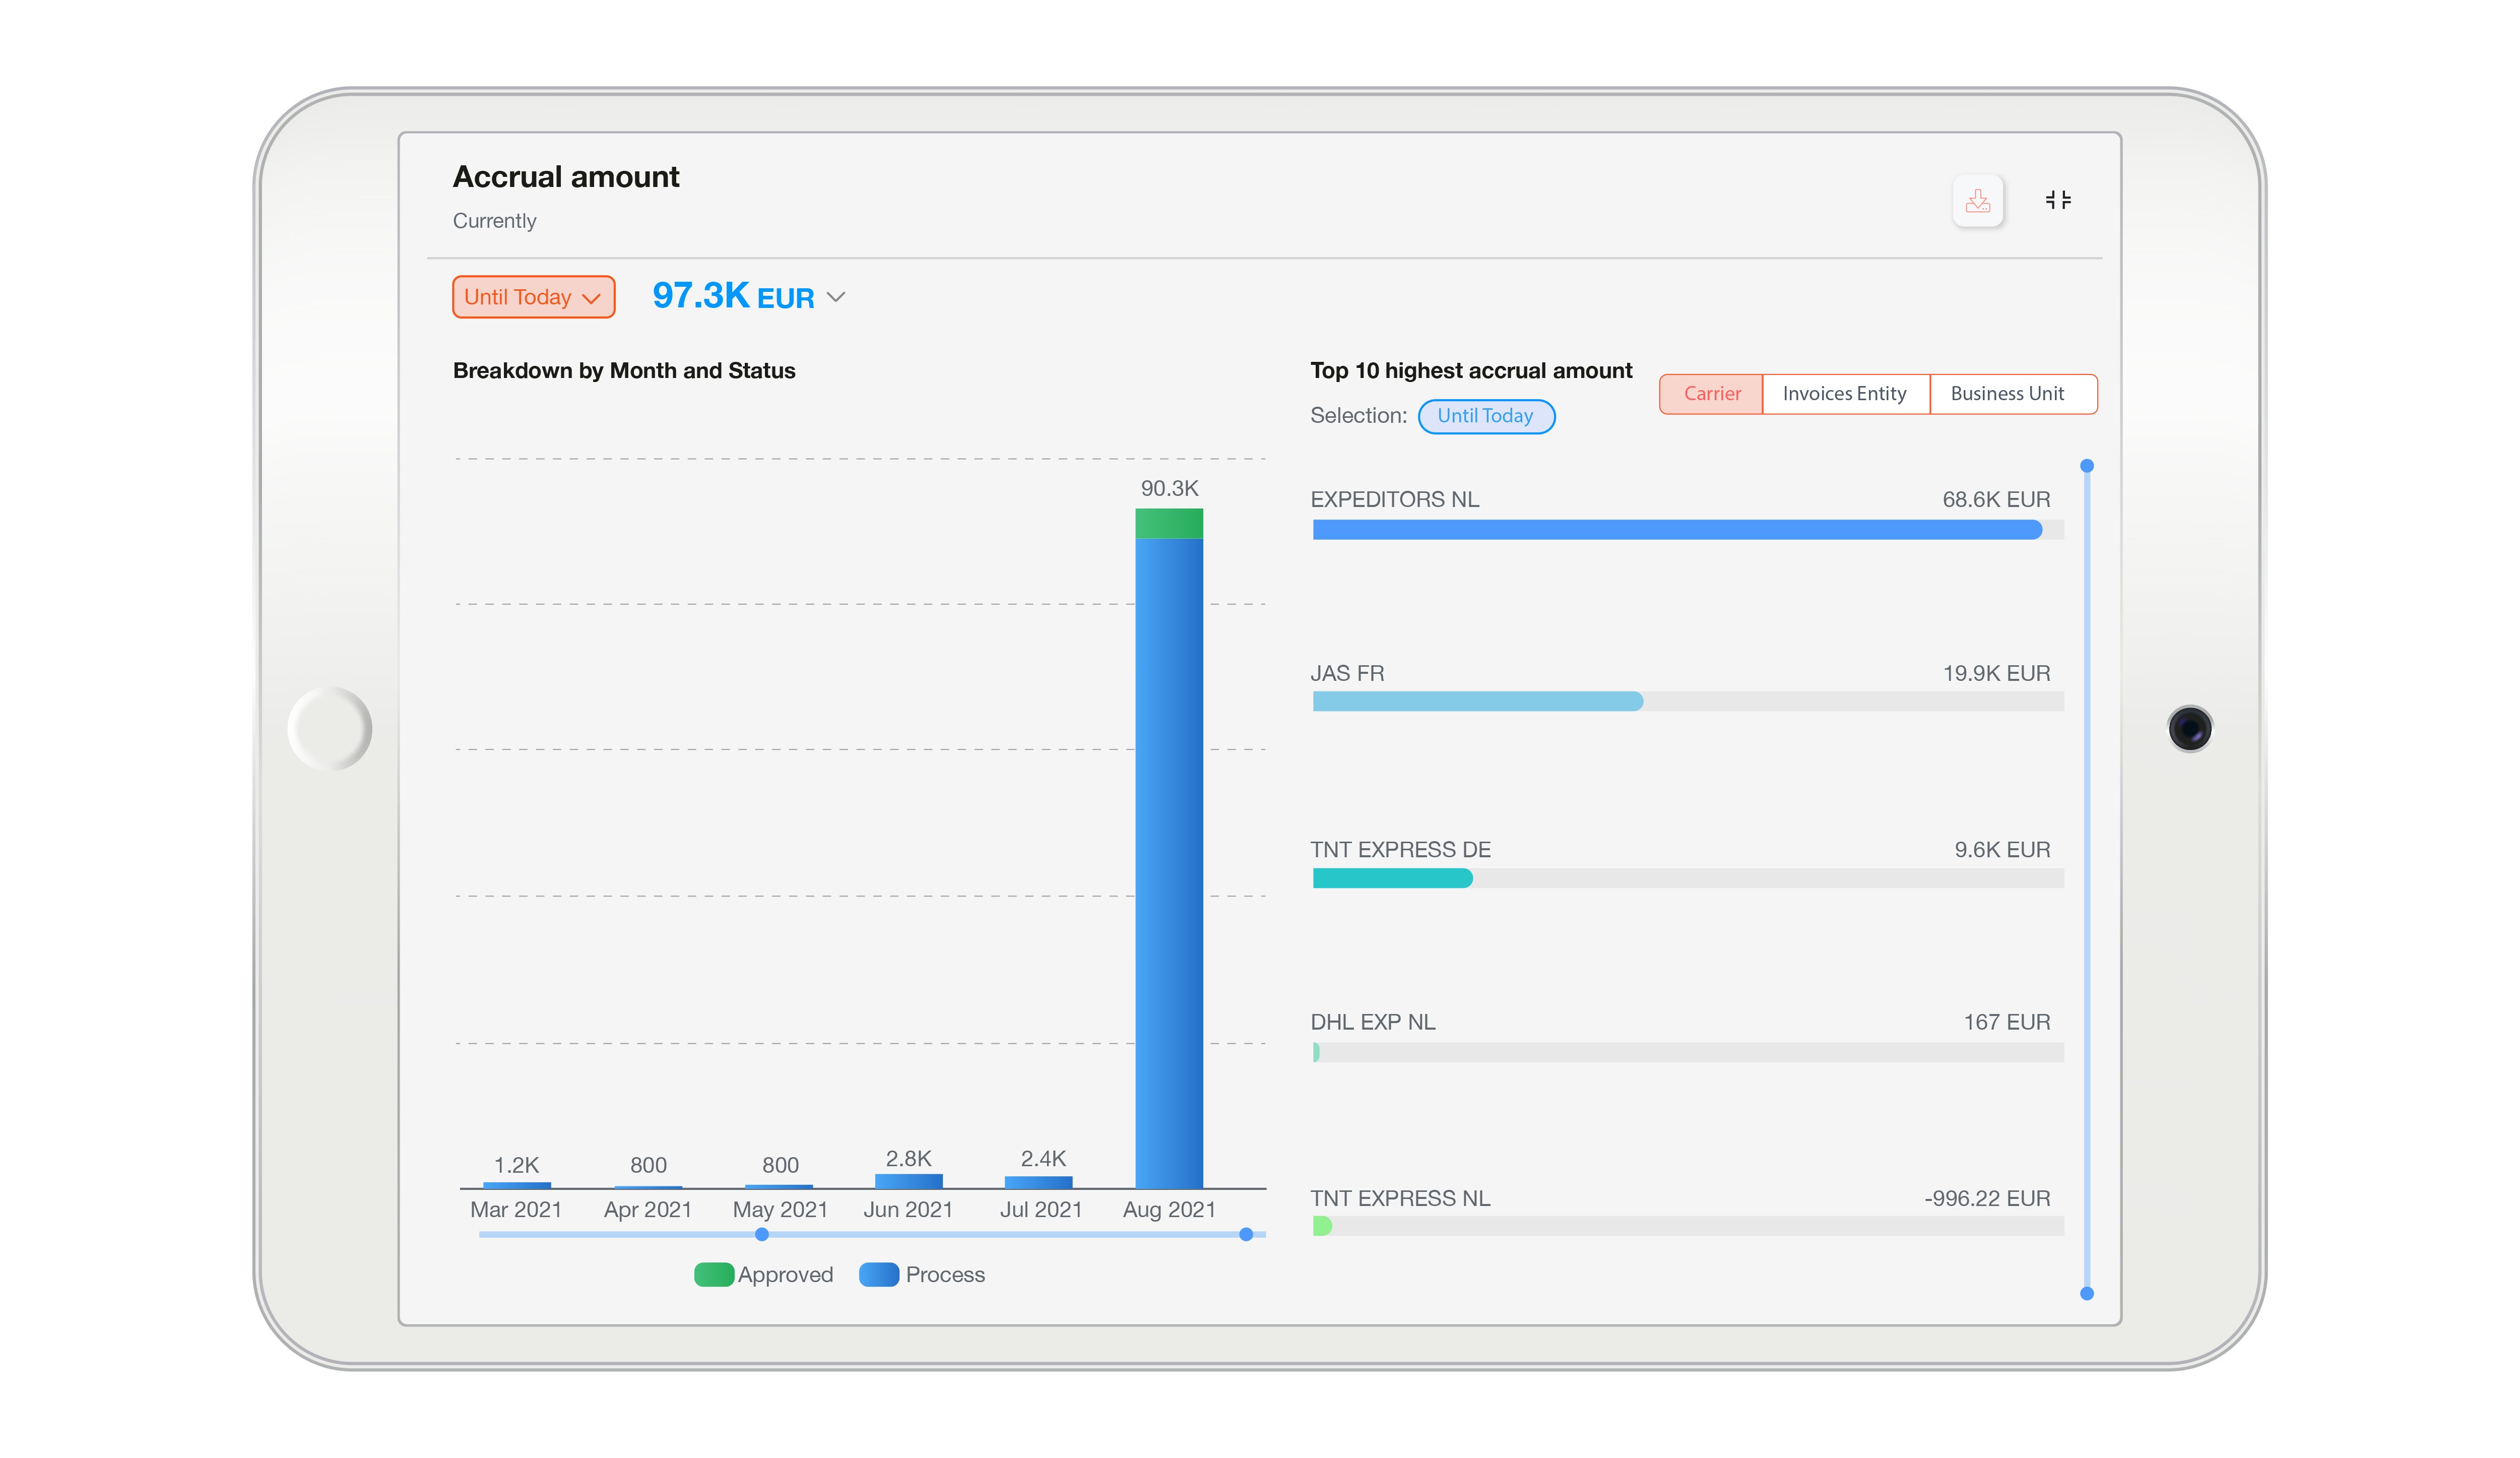Click the left month range slider handle

point(762,1234)
